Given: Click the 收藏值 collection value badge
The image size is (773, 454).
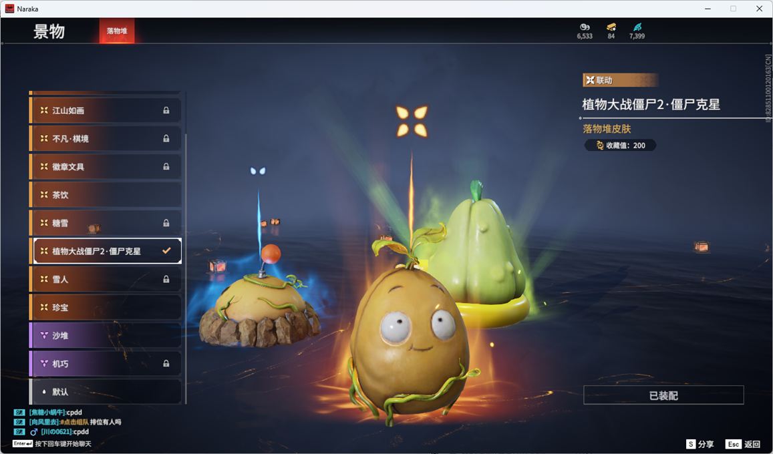Looking at the screenshot, I should point(620,146).
